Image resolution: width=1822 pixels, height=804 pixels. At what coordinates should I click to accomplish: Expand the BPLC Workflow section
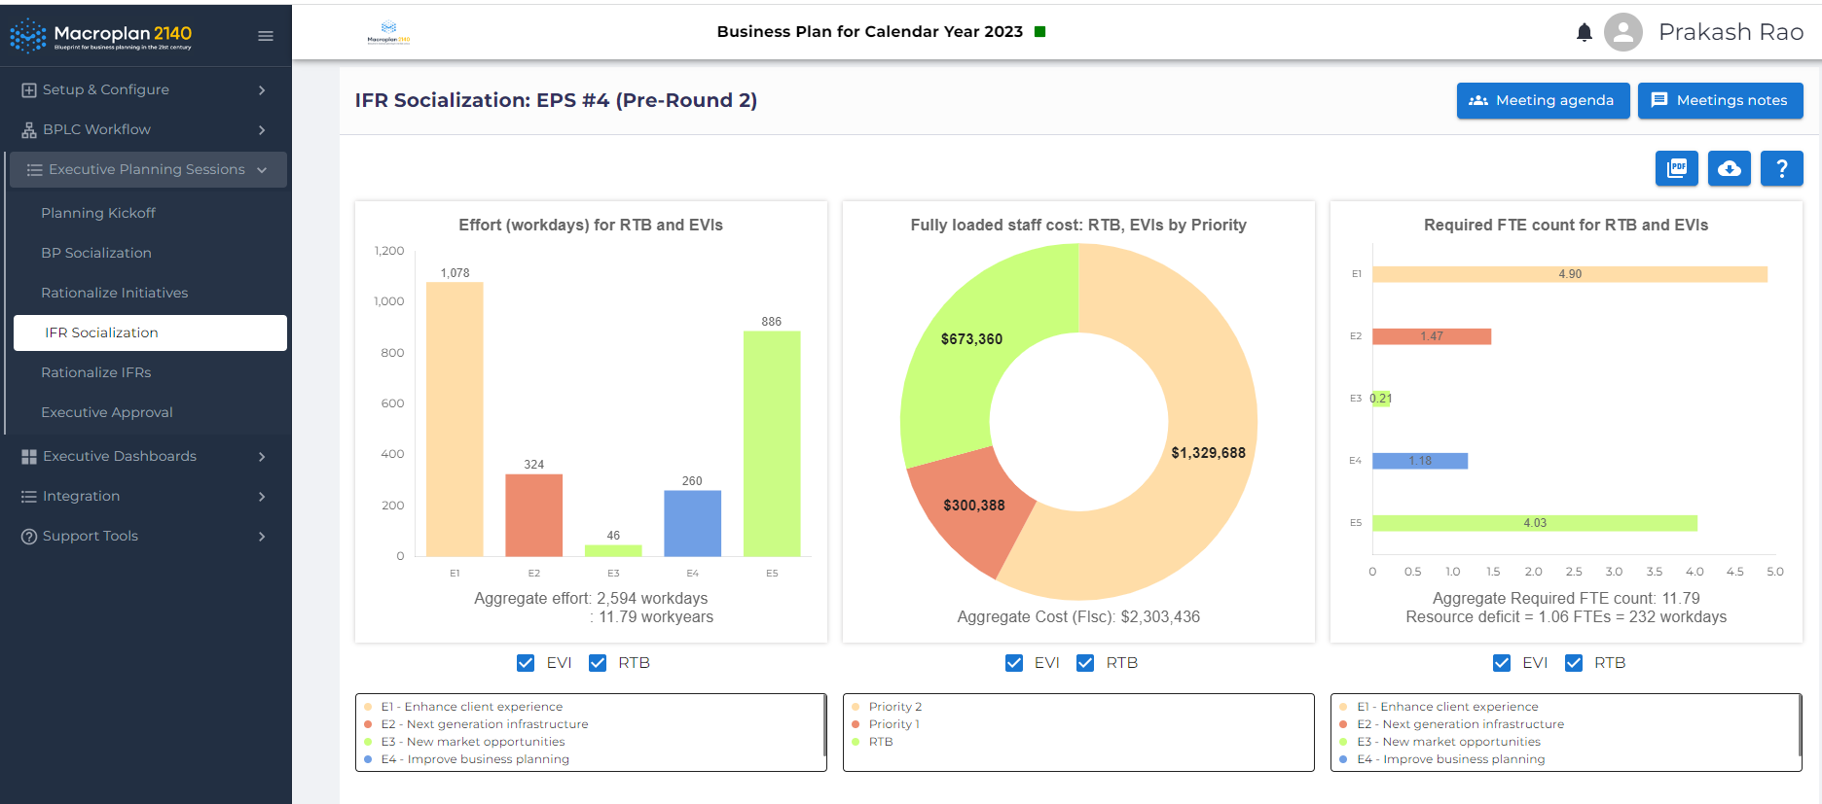tap(146, 129)
